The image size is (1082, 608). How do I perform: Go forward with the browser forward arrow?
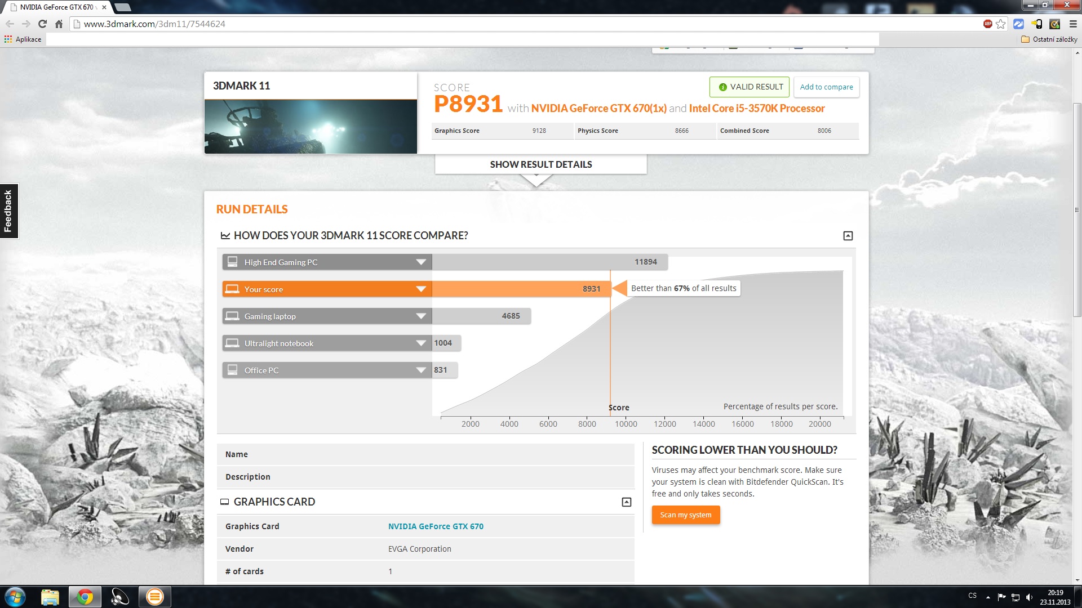[26, 24]
